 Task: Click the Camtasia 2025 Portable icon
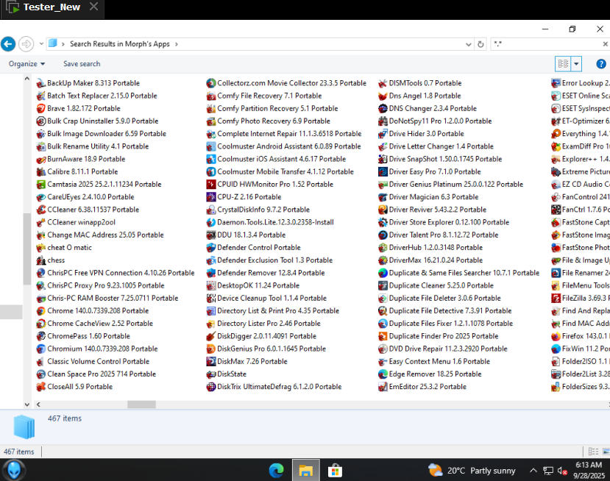tap(41, 185)
